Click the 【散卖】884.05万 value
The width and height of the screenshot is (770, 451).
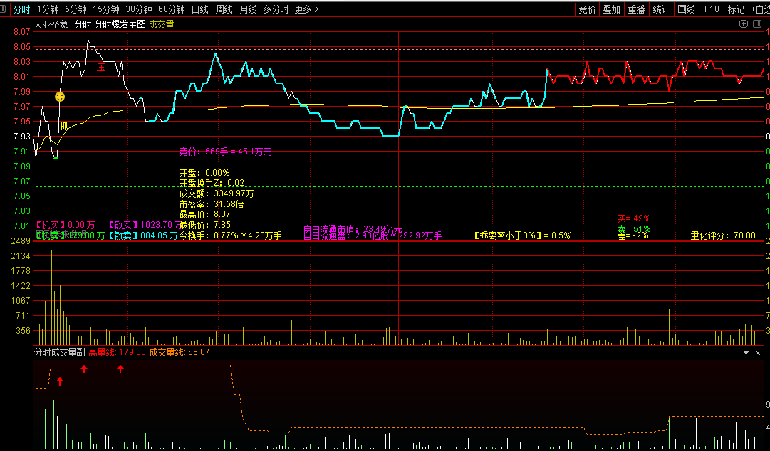tap(143, 235)
